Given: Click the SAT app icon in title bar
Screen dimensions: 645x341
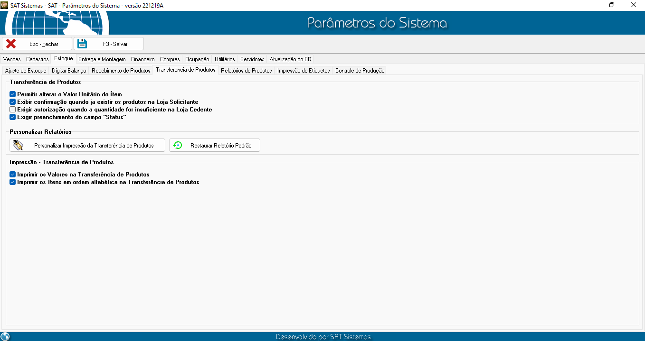Looking at the screenshot, I should [x=5, y=5].
